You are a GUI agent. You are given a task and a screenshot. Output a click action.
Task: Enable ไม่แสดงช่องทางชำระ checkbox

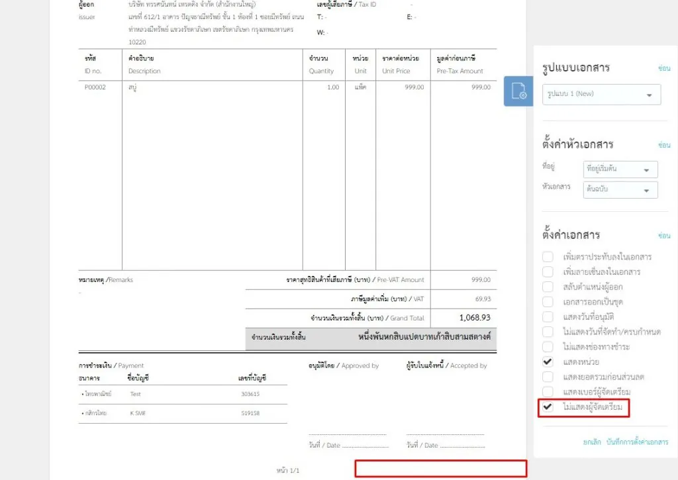[x=548, y=346]
